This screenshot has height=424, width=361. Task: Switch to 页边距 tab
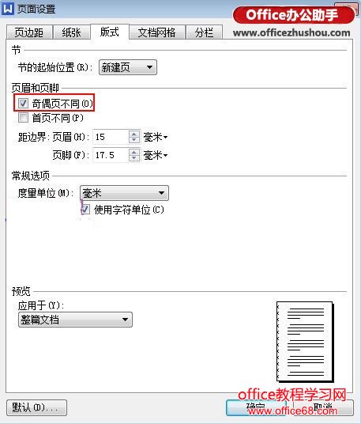[x=29, y=32]
